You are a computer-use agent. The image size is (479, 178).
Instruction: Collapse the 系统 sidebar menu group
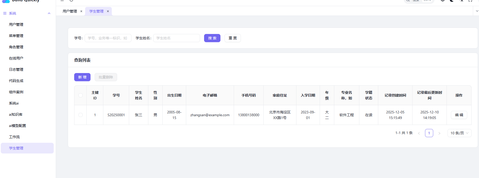[x=49, y=13]
